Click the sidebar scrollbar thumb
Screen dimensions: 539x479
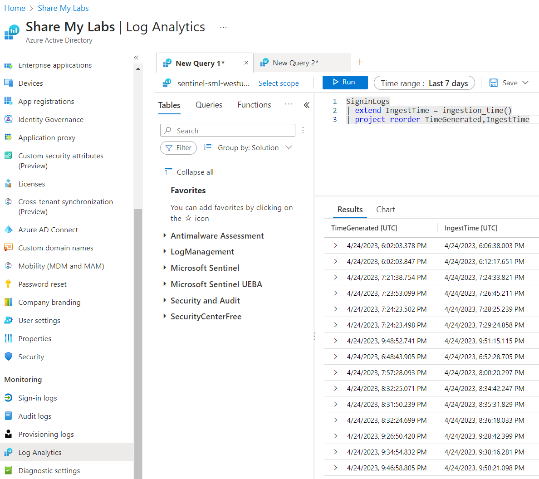138,344
